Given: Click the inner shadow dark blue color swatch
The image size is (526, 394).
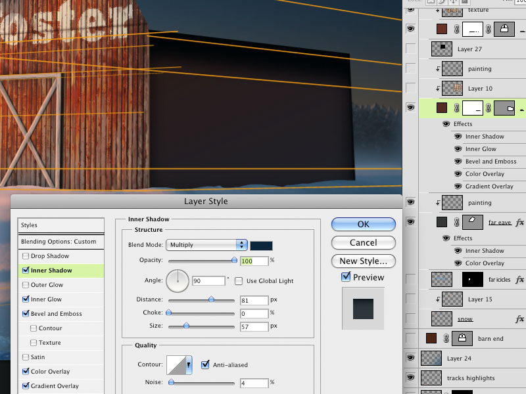Looking at the screenshot, I should (261, 246).
